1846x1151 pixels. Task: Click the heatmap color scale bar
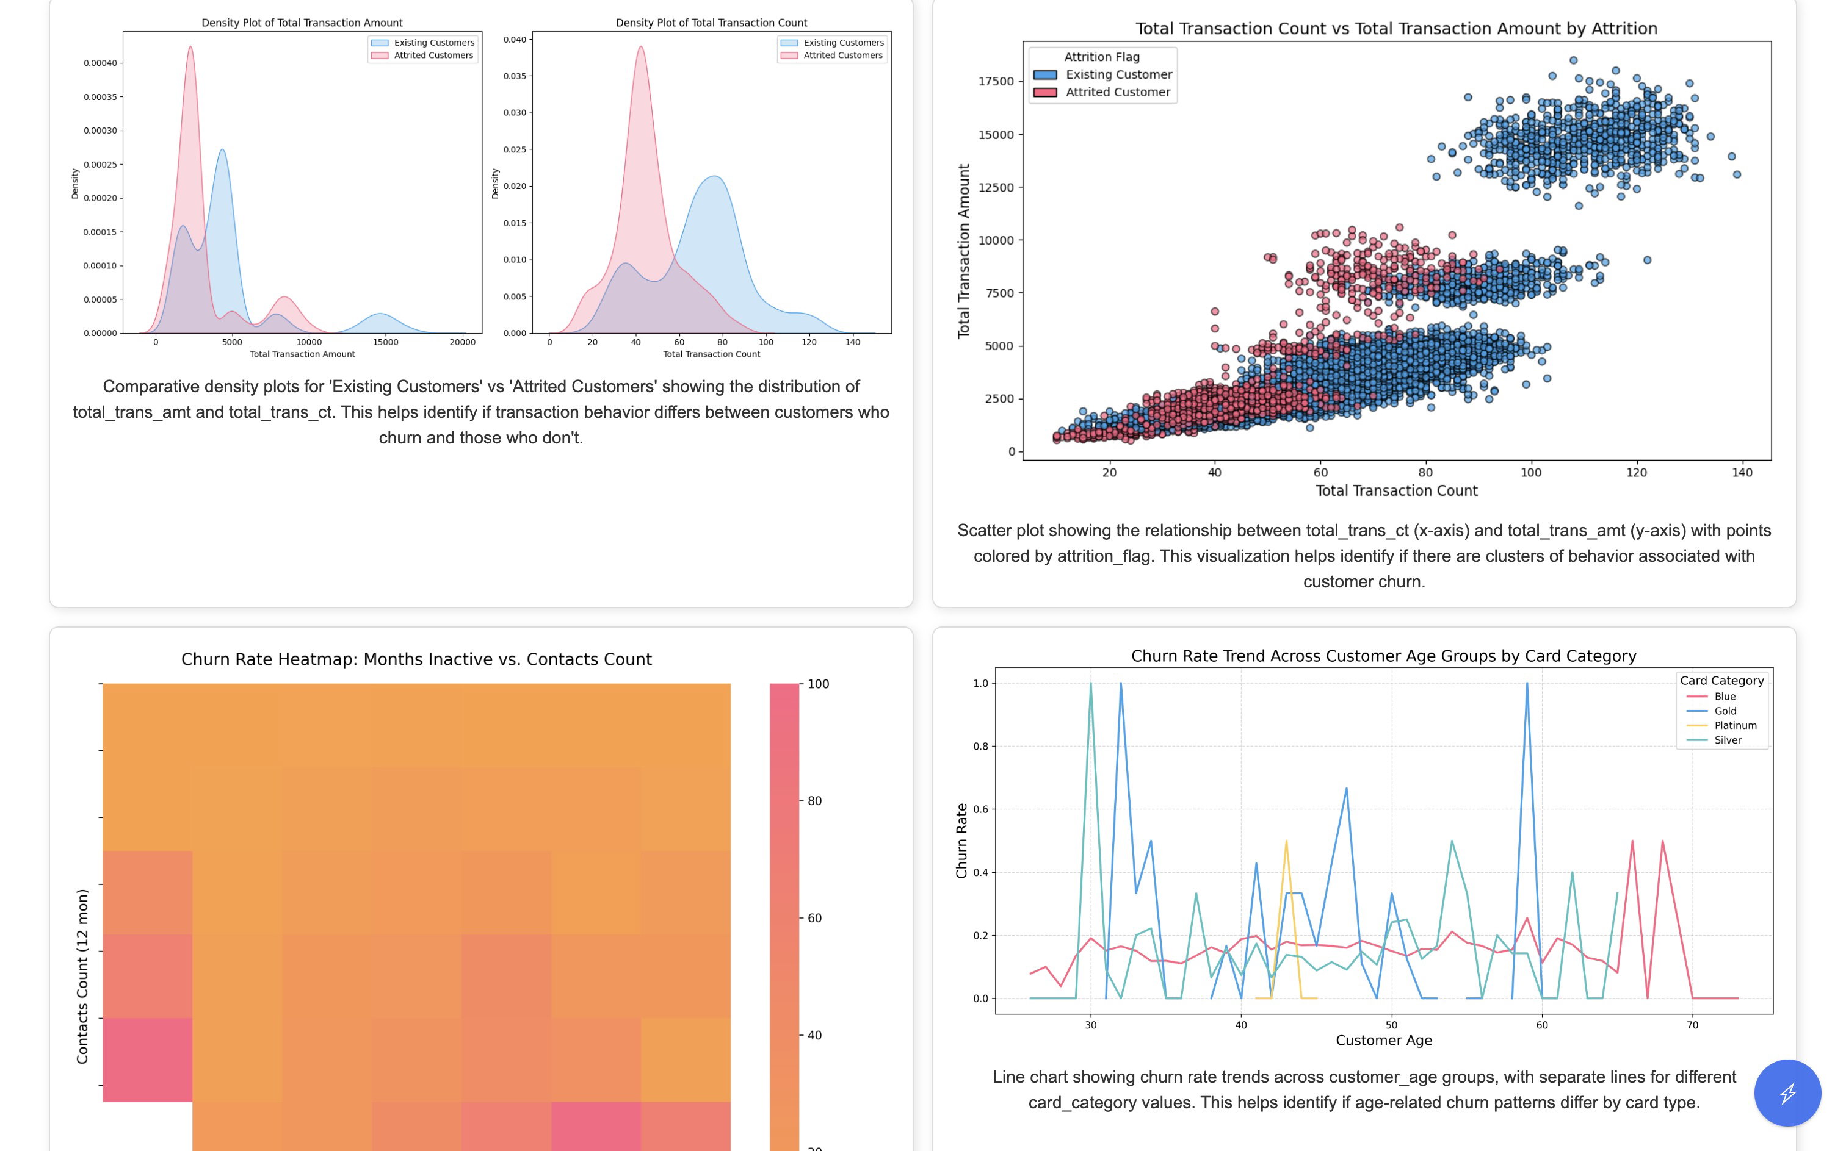coord(784,917)
